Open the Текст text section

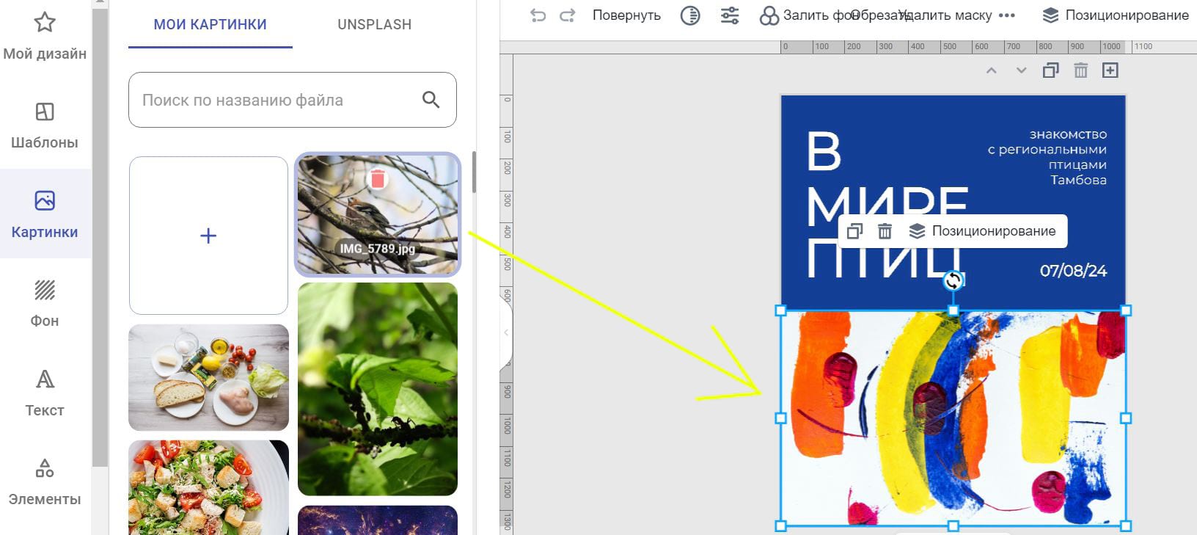45,393
